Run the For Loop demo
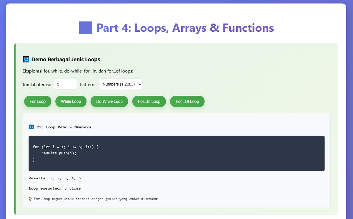The height and width of the screenshot is (219, 353). point(38,102)
